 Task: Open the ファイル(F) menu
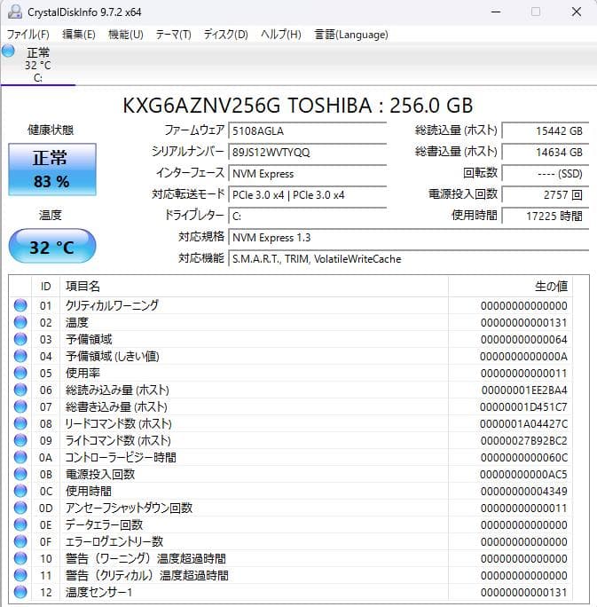(27, 35)
